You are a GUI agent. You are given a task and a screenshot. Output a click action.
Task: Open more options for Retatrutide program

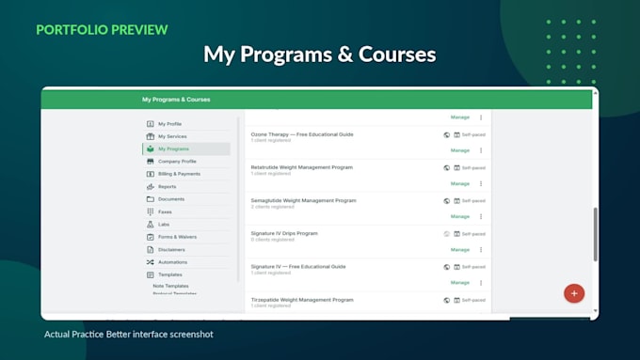[x=481, y=184]
